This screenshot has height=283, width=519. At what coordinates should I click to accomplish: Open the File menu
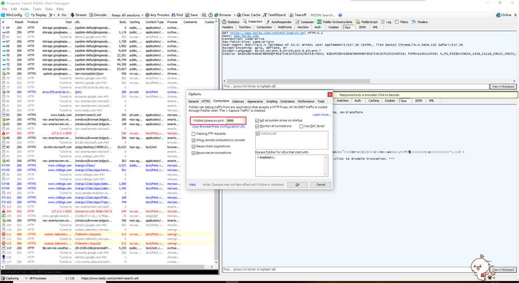tap(4, 9)
